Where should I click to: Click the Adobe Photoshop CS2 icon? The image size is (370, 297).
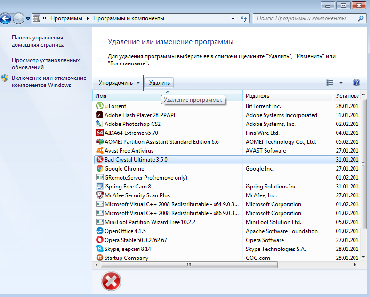point(100,124)
